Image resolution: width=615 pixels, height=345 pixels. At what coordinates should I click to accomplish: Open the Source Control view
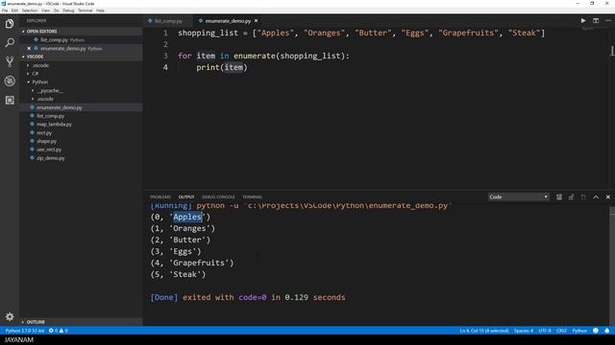click(10, 61)
